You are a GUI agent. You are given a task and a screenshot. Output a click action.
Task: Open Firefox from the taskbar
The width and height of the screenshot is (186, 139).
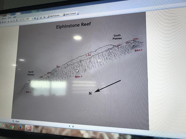20,127
